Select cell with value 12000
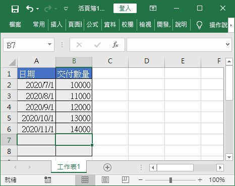 pyautogui.click(x=74, y=107)
